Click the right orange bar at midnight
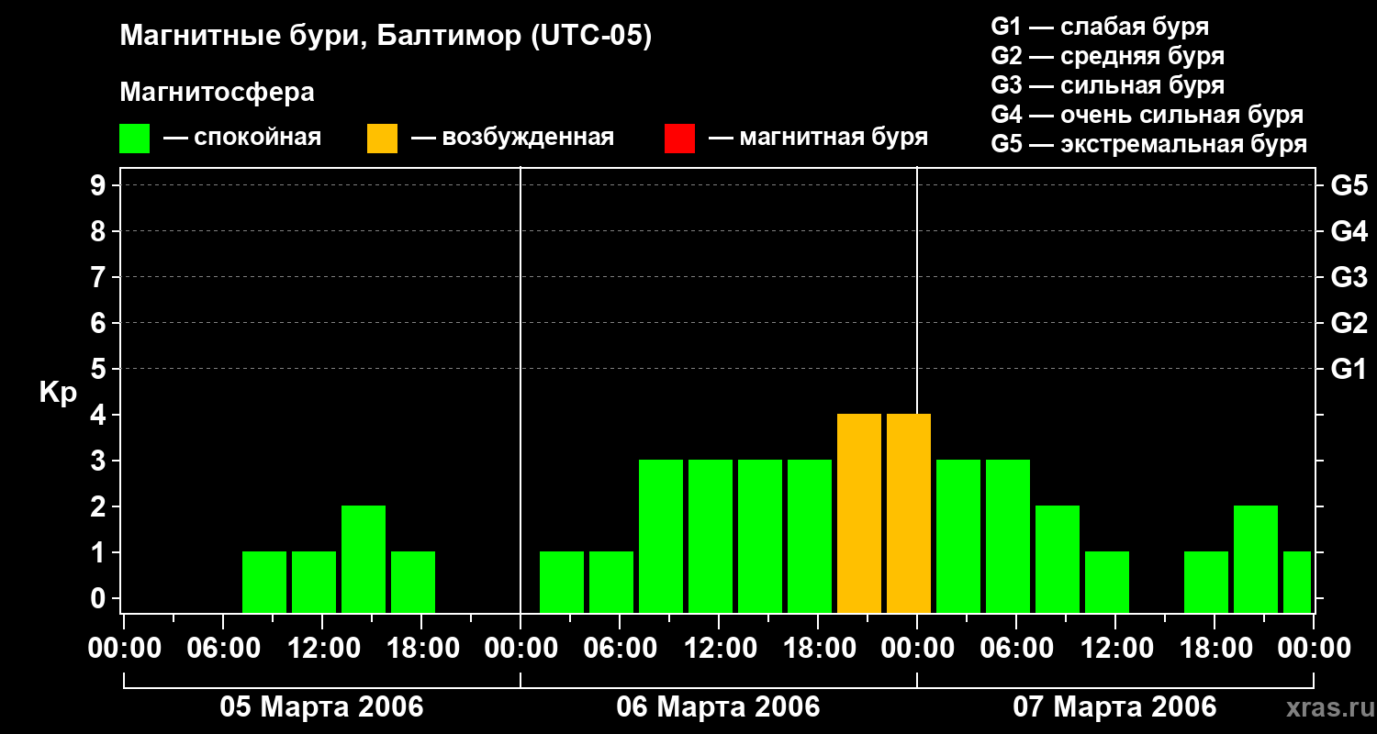The height and width of the screenshot is (734, 1377). 909,512
